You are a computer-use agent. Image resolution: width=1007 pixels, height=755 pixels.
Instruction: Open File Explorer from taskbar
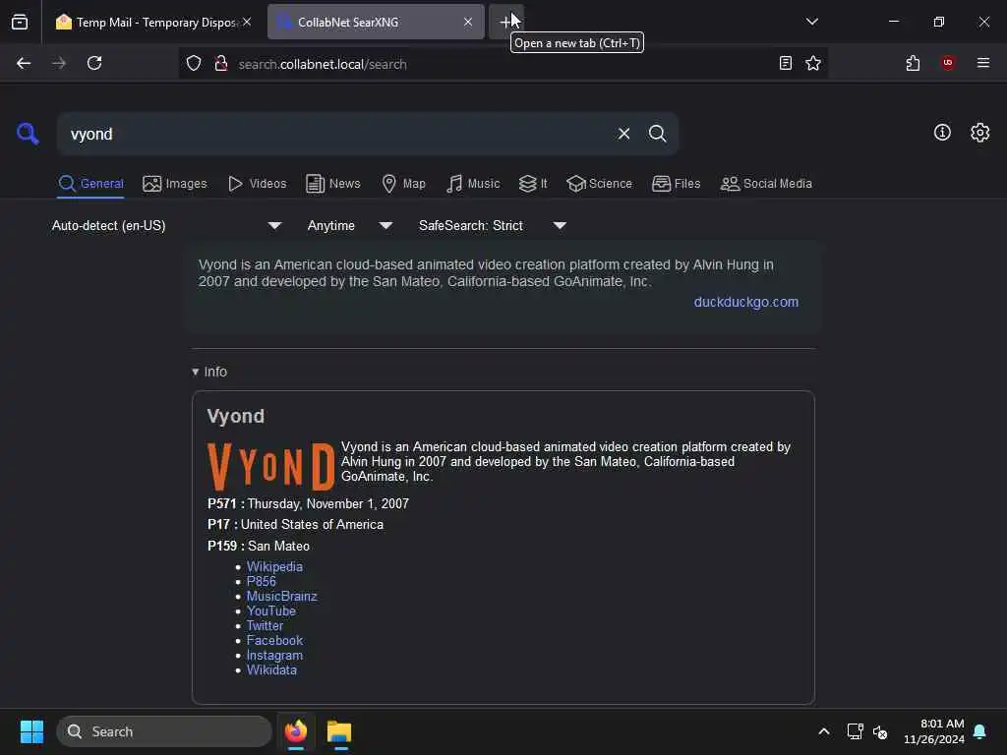point(339,731)
